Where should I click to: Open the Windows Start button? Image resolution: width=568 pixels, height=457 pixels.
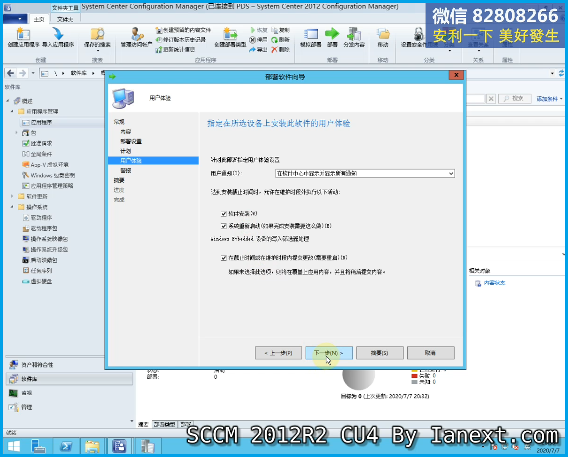point(13,446)
